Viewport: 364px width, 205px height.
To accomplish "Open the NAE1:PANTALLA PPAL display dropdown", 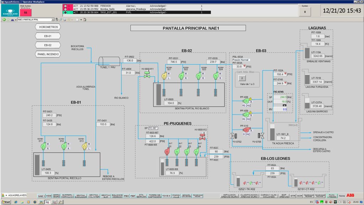I will [53, 20].
